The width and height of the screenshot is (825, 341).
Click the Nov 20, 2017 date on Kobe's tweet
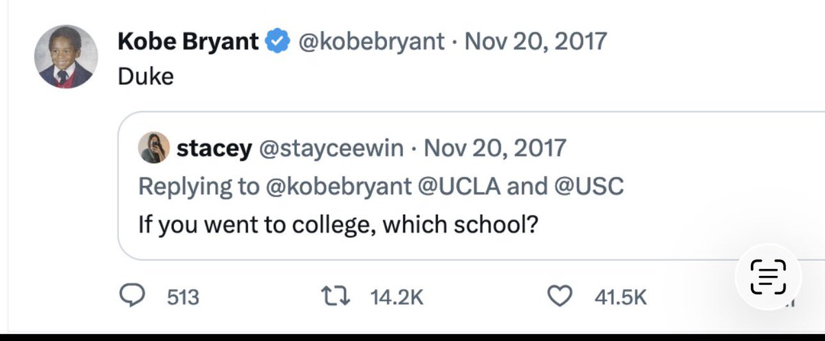click(536, 42)
